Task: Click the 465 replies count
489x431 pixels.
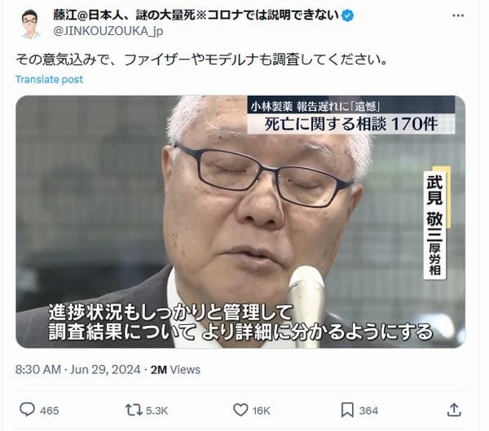Action: (49, 411)
